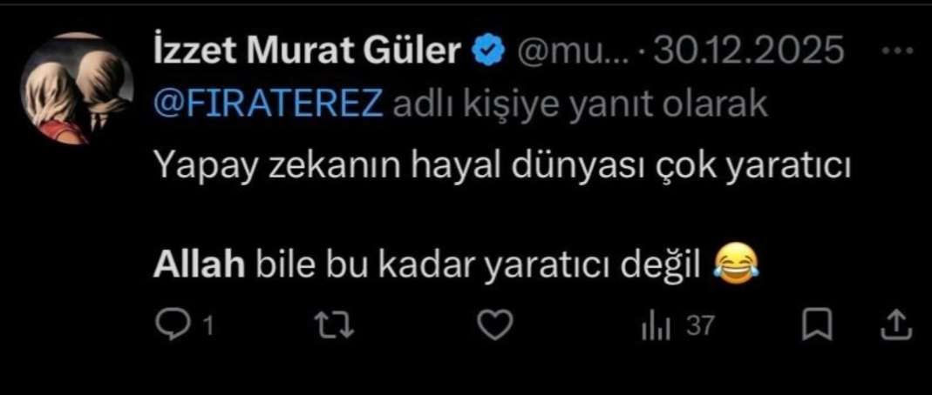Click the share upload icon
This screenshot has width=932, height=395.
coord(896,326)
